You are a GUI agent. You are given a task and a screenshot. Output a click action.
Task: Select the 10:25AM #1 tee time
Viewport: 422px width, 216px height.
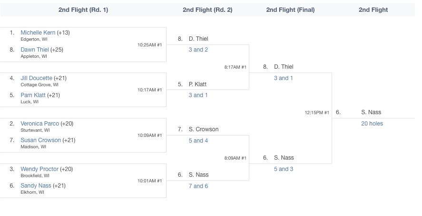click(x=150, y=45)
